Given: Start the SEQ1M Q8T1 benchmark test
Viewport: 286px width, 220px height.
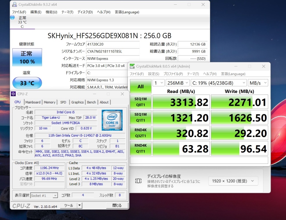Looking at the screenshot, I should point(141,102).
